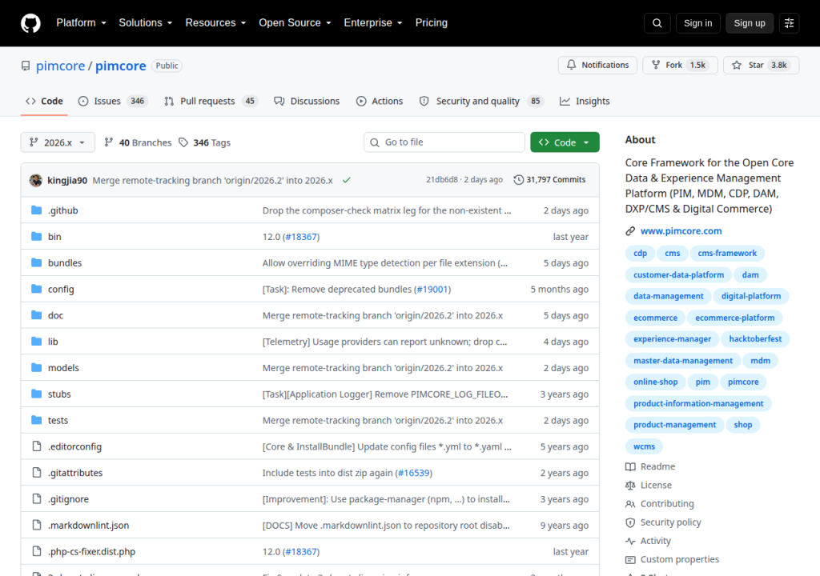Expand the Platform menu

pyautogui.click(x=81, y=23)
